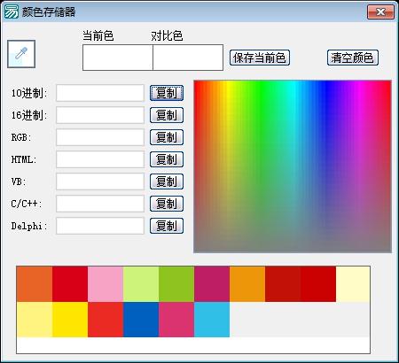
Task: Copy the Delphi color code
Action: click(x=167, y=226)
